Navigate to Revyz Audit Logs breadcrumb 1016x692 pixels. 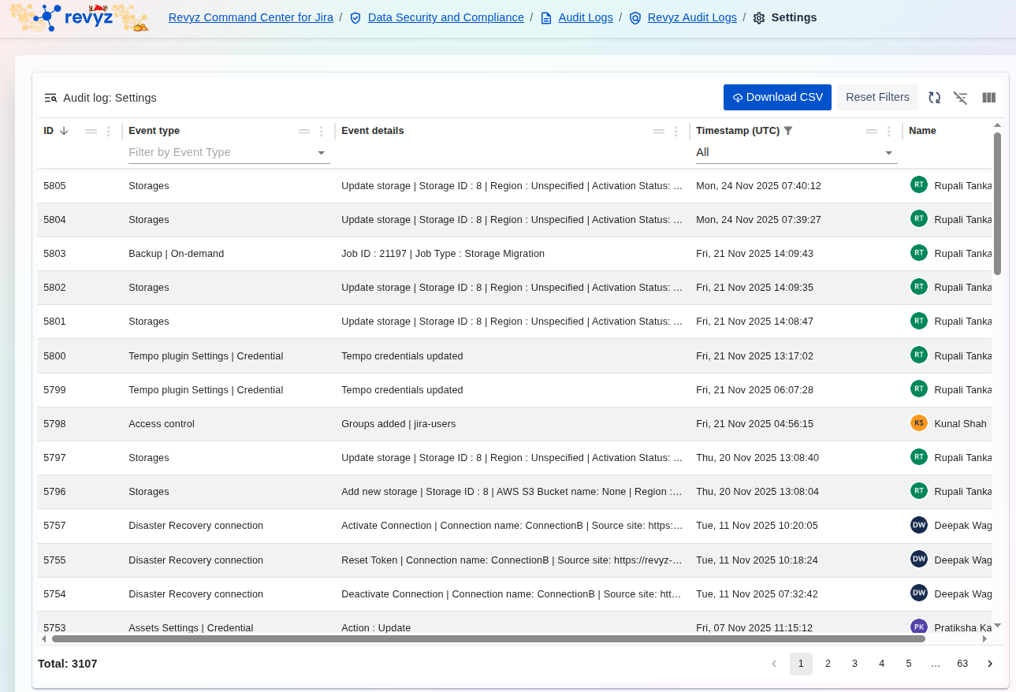(691, 17)
